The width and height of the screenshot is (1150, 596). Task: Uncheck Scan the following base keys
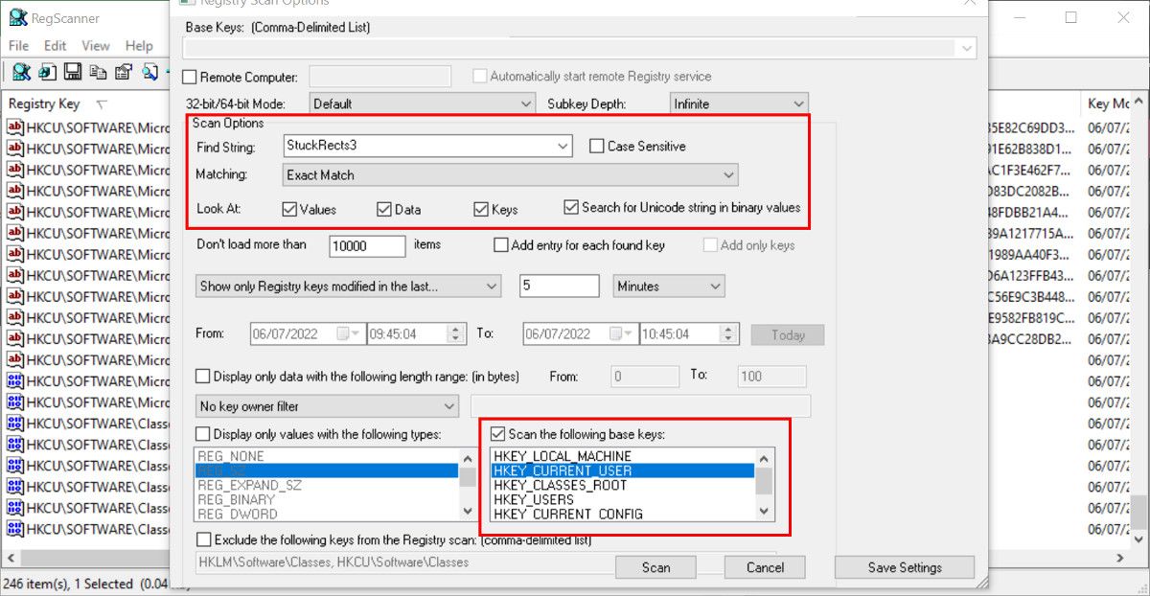click(497, 434)
